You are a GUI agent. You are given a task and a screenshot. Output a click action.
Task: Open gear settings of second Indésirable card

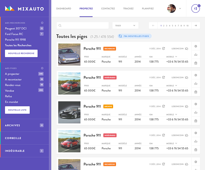coord(196,133)
